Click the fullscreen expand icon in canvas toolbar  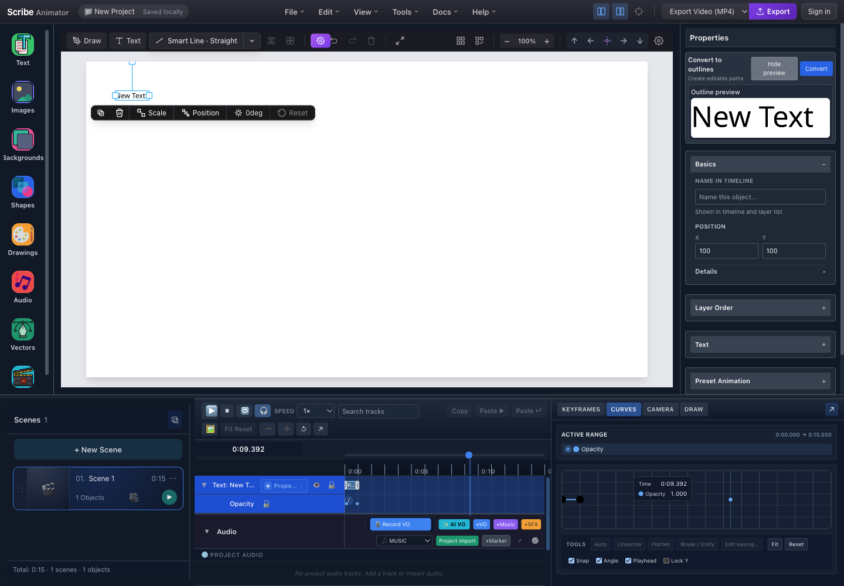click(400, 41)
